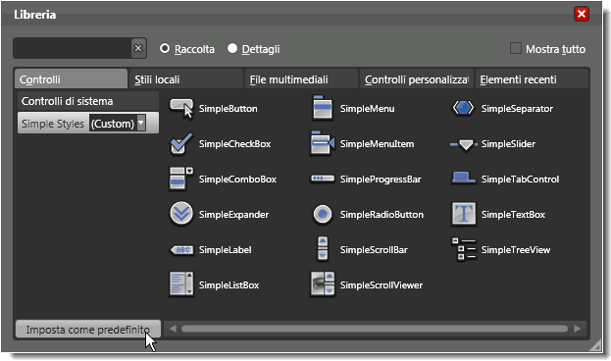Clear the search box with the X icon

pos(138,48)
